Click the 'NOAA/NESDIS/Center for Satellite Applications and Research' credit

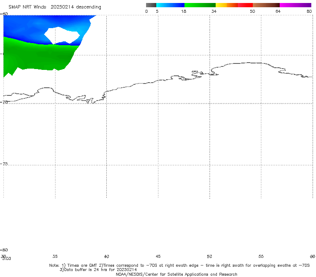[x=176, y=274]
